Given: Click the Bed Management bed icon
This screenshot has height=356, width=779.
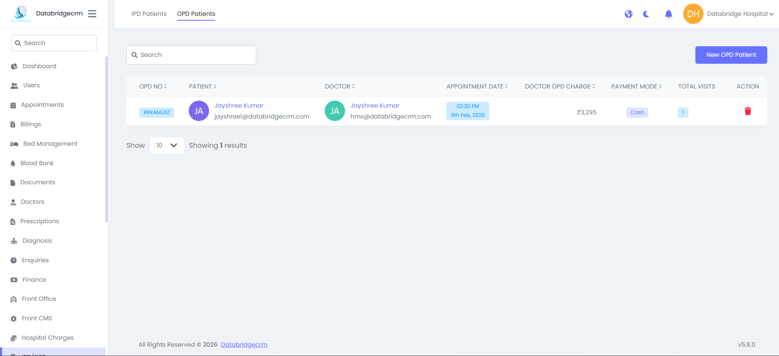Looking at the screenshot, I should [x=14, y=144].
